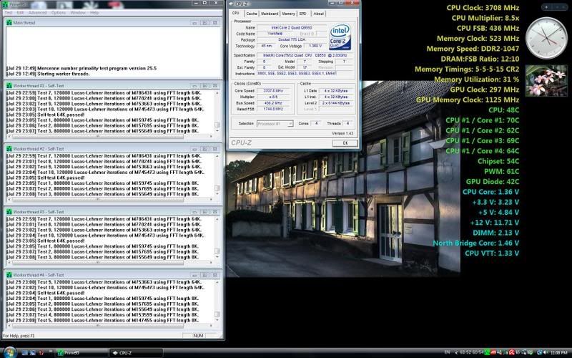Click the flower slideshow gadget thumbnail
The height and width of the screenshot is (358, 572).
[x=546, y=81]
